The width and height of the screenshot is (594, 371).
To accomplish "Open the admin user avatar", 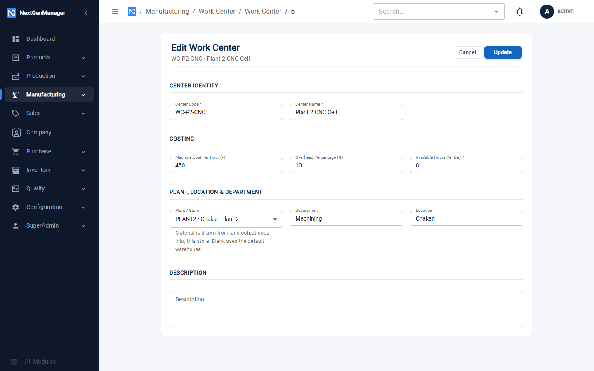I will [x=547, y=12].
